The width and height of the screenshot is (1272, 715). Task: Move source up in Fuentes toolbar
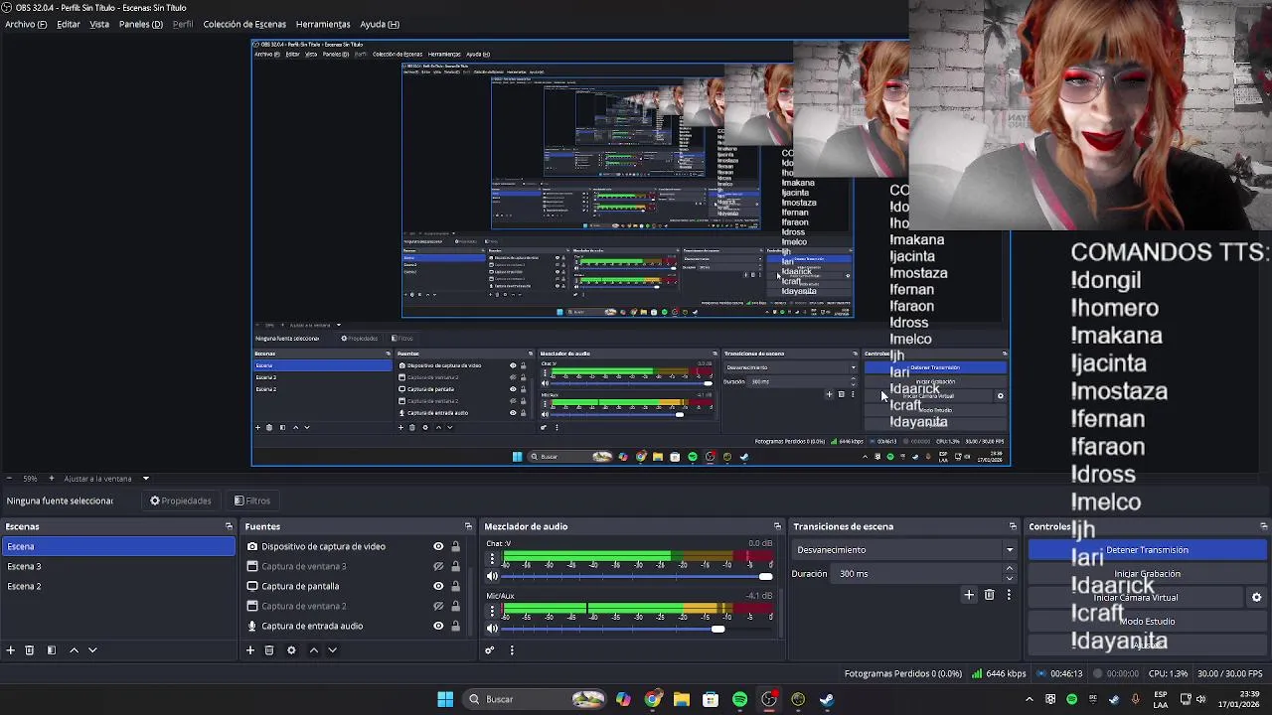point(314,650)
